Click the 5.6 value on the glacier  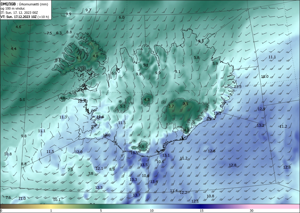pyautogui.click(x=141, y=147)
